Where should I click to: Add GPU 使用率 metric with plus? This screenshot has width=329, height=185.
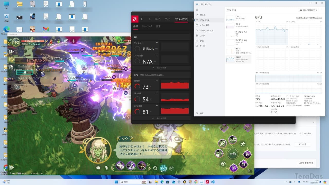pos(157,81)
